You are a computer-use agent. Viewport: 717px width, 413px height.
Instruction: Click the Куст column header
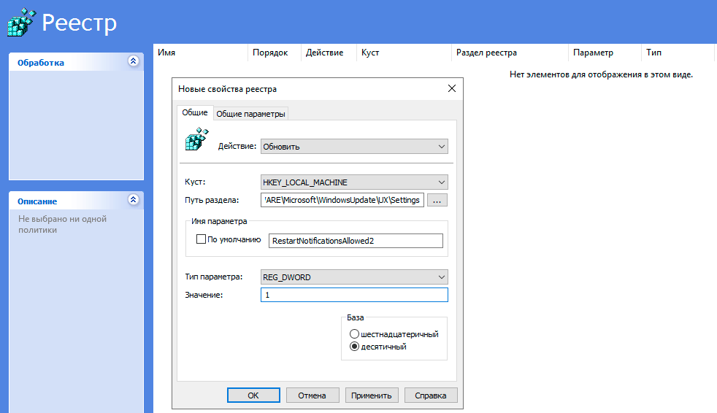point(404,53)
